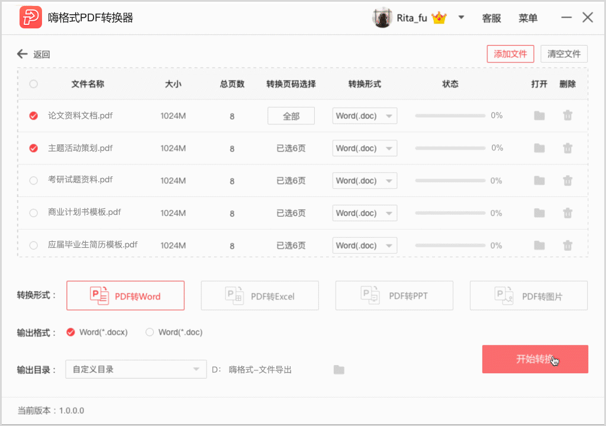Select the 考研试题资料.pdf checkbox
Image resolution: width=606 pixels, height=426 pixels.
pyautogui.click(x=34, y=180)
